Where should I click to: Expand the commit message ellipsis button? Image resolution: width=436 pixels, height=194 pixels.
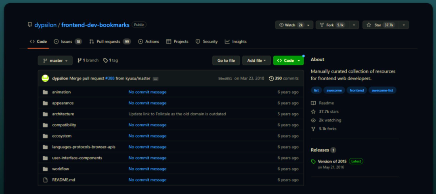(155, 79)
